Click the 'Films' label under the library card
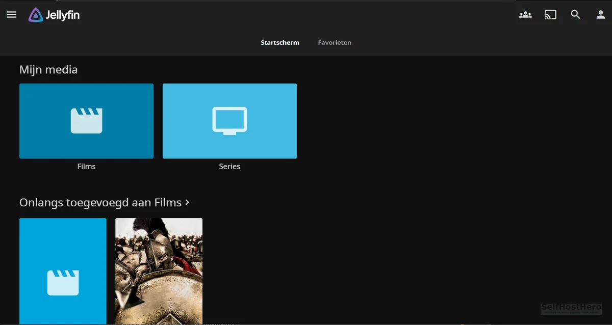 coord(86,167)
